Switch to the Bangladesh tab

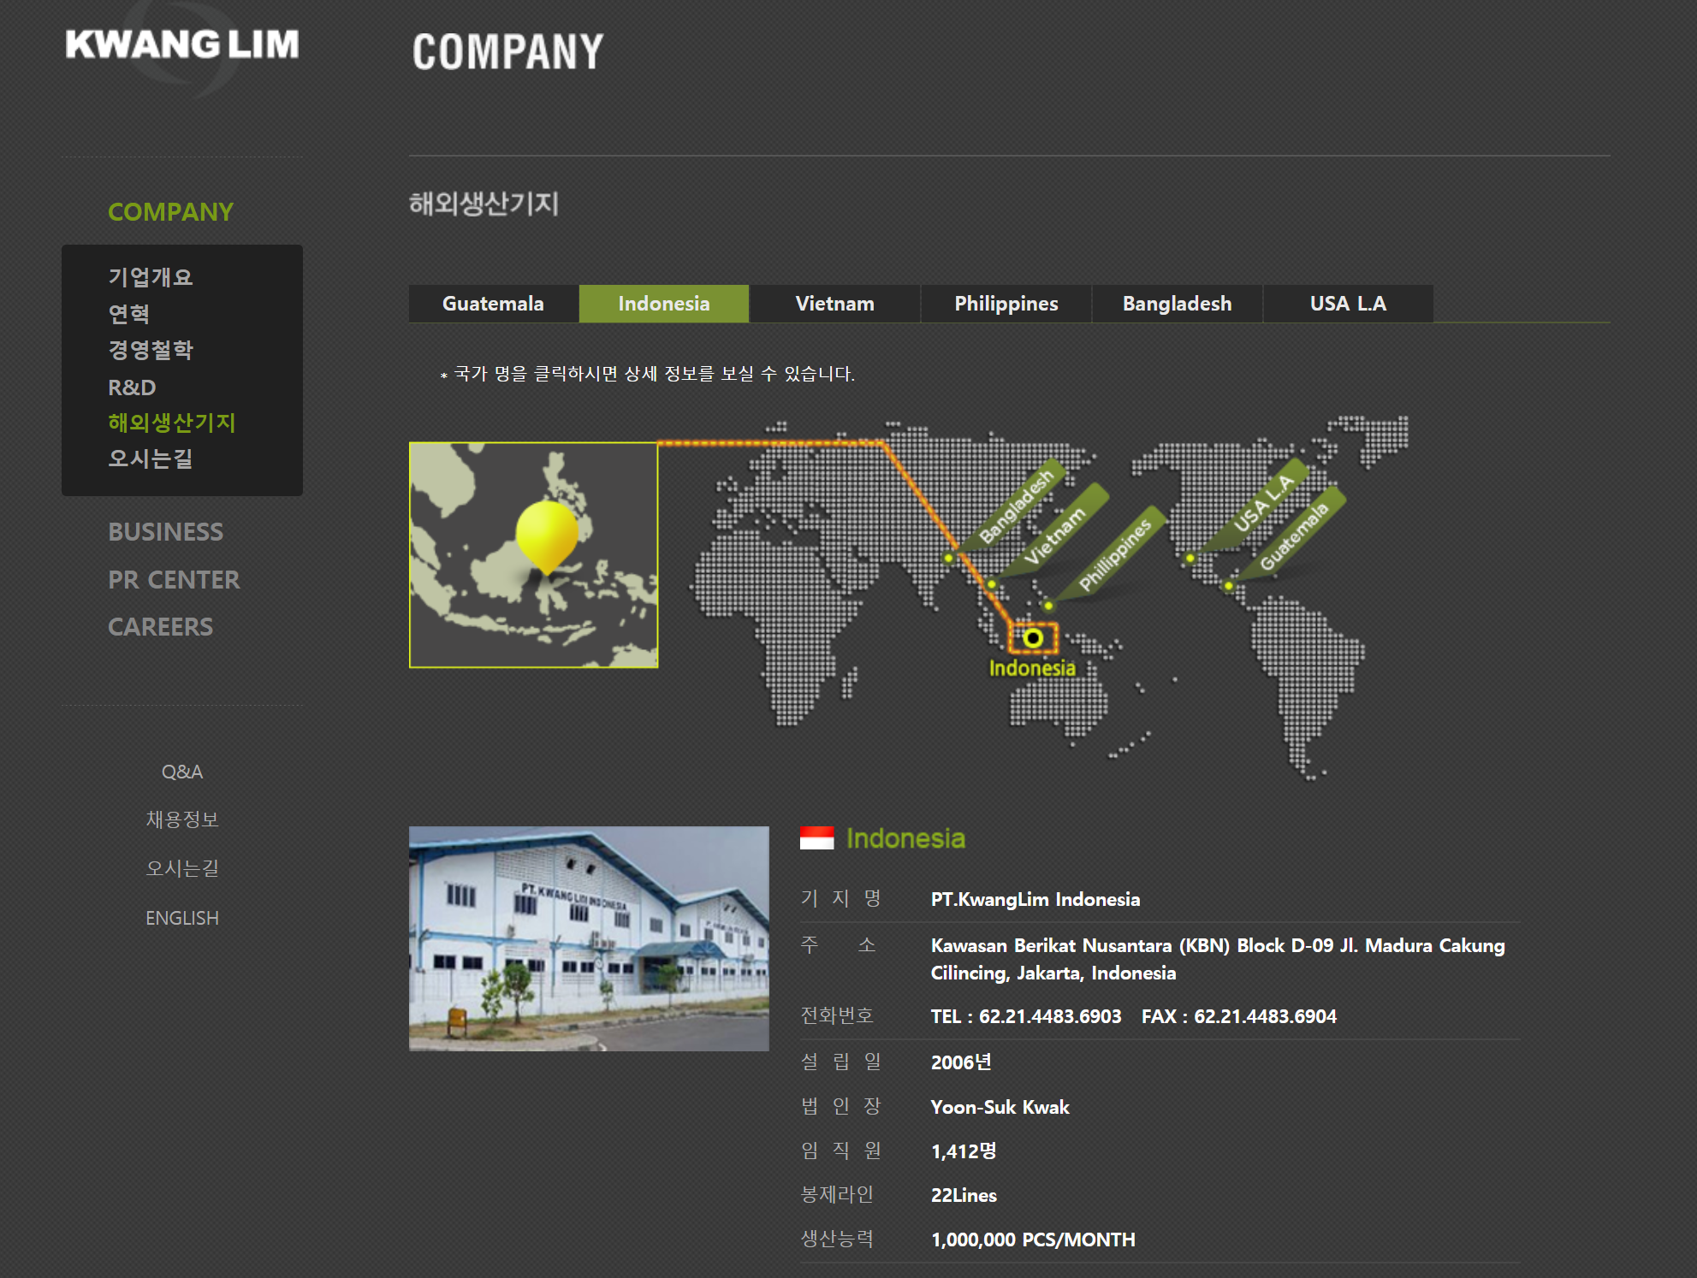(1177, 304)
